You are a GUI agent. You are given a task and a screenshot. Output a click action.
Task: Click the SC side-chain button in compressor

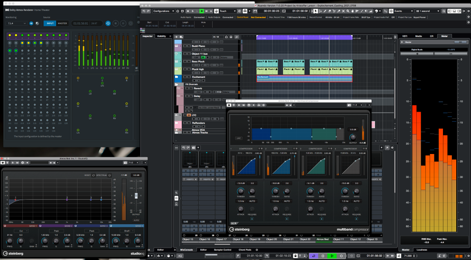click(234, 223)
